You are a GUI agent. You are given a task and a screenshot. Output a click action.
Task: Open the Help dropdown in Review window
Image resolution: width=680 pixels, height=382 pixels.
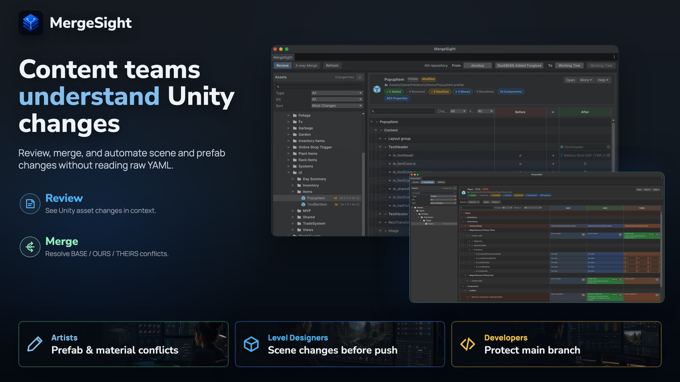pyautogui.click(x=603, y=80)
